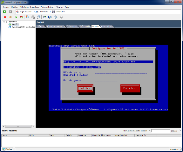Sort tasks by Détails column header
The height and width of the screenshot is (152, 183).
(71, 135)
